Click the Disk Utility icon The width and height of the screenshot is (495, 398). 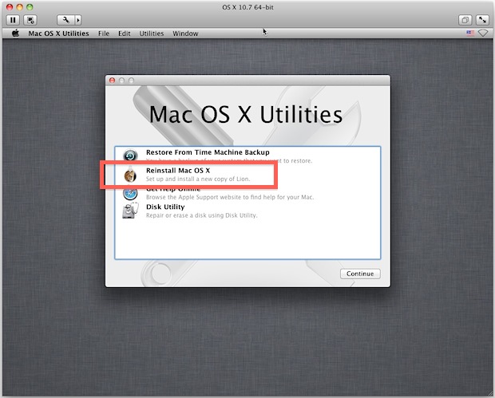(130, 211)
